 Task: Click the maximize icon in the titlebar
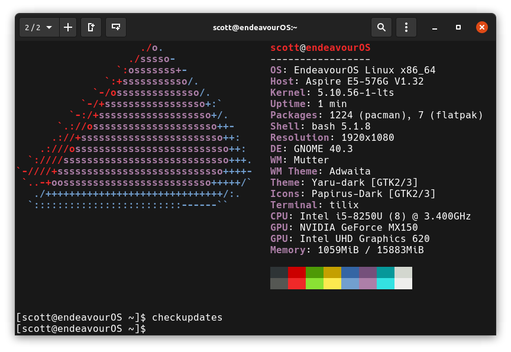tap(458, 27)
